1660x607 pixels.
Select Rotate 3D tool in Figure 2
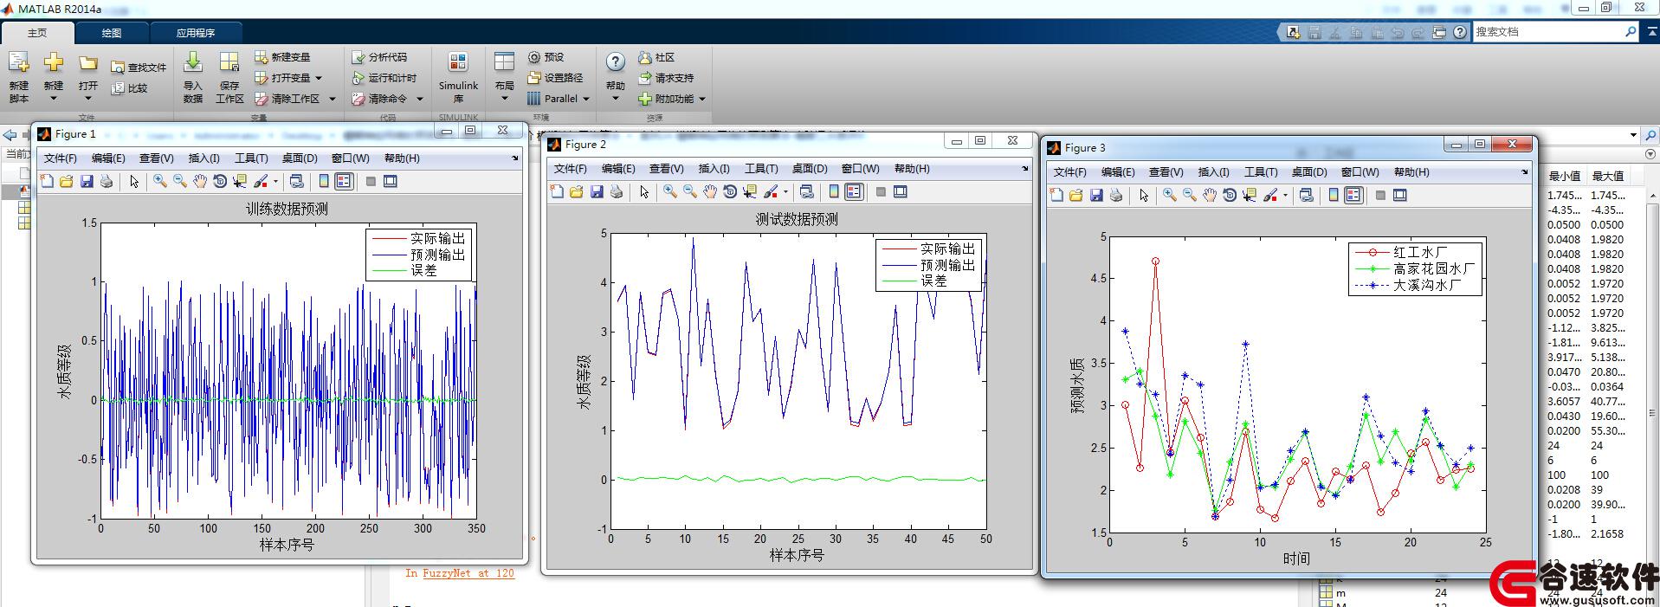coord(730,191)
